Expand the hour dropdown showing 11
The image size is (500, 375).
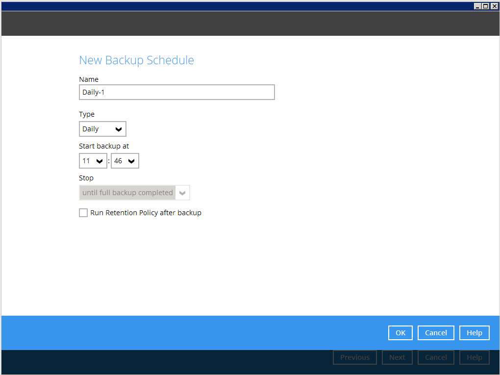click(x=93, y=161)
